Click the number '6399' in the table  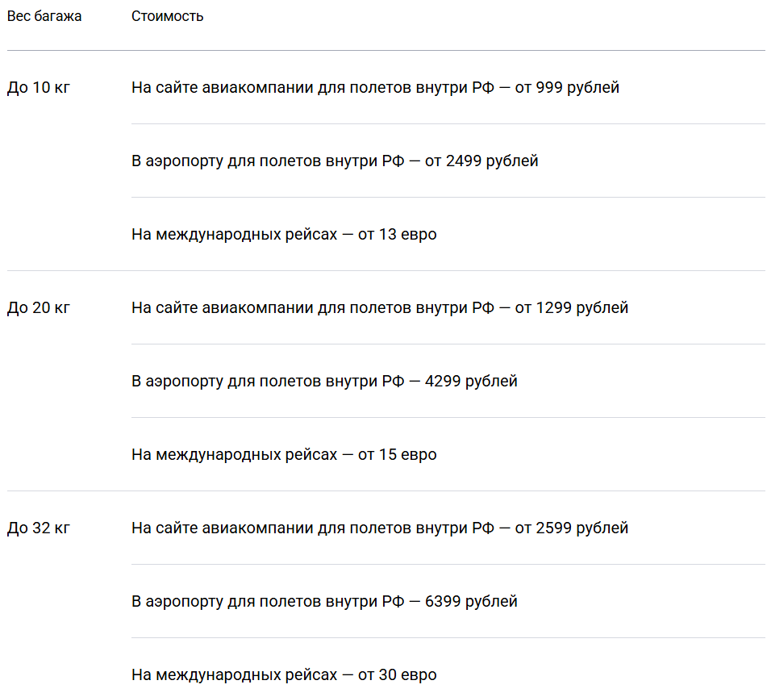443,601
